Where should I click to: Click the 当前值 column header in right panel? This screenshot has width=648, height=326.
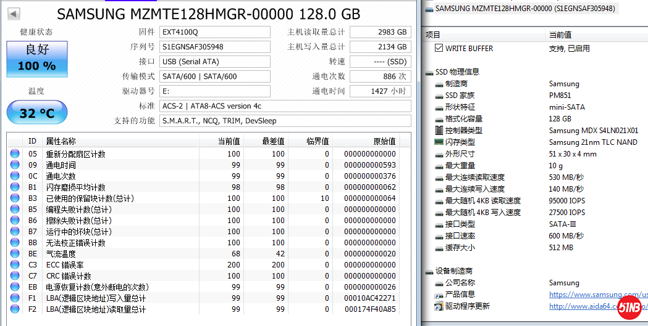(560, 35)
